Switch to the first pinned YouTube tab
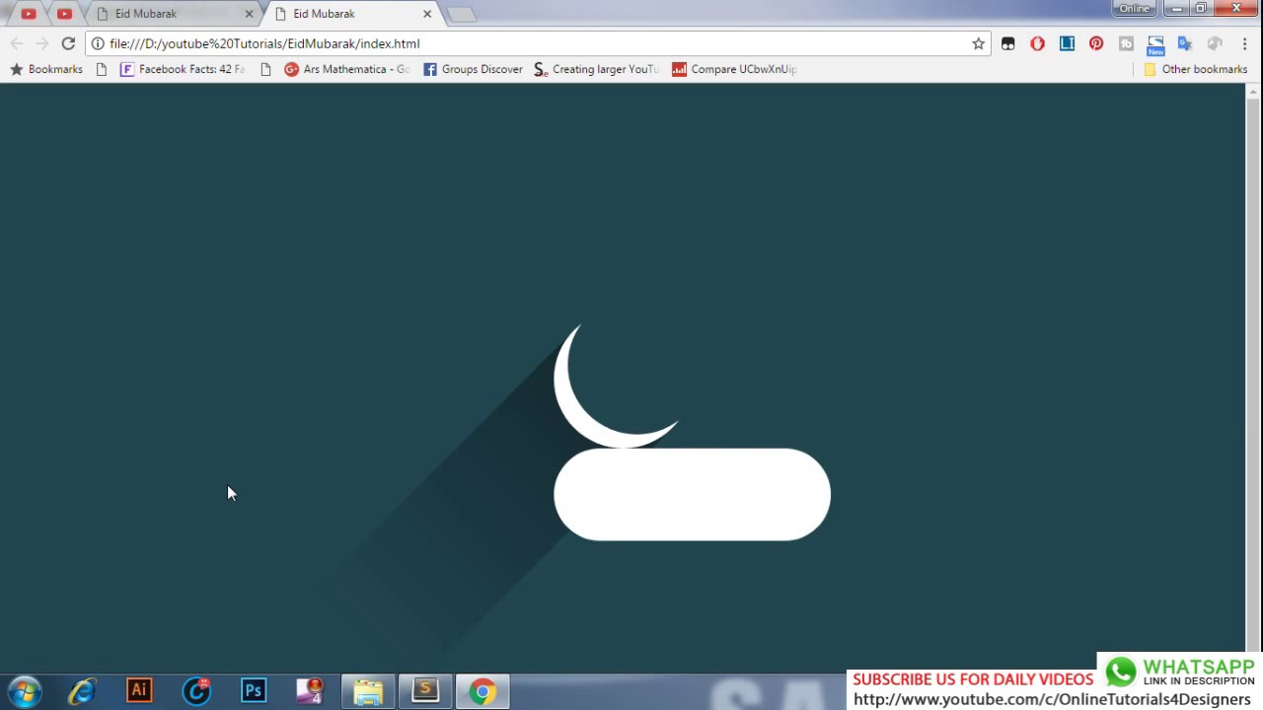Image resolution: width=1263 pixels, height=710 pixels. (x=29, y=14)
